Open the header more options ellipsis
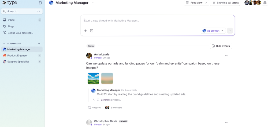Screen dimensions: 268x127 pos(93,3)
